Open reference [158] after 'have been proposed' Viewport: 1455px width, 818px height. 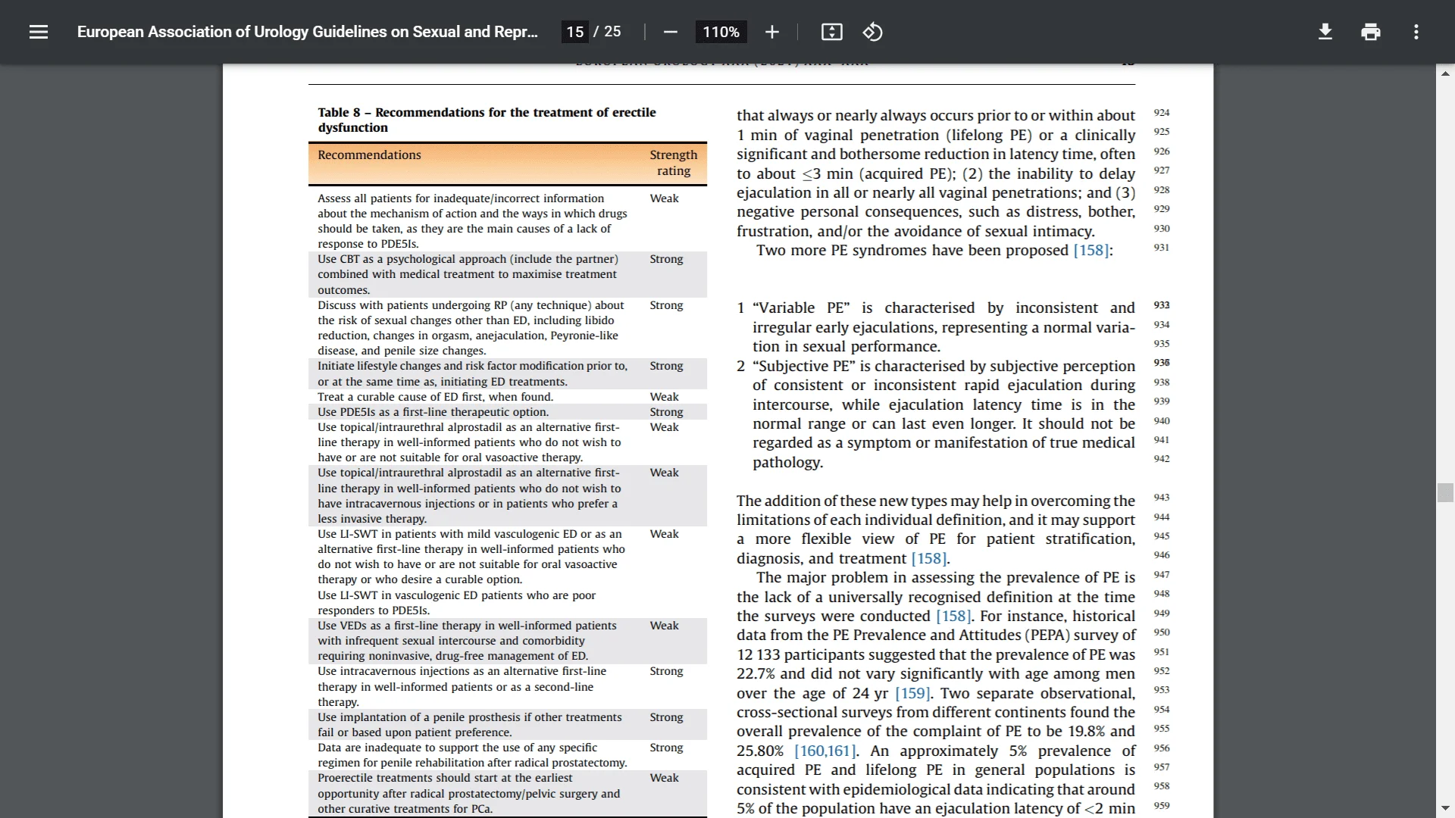point(1090,251)
